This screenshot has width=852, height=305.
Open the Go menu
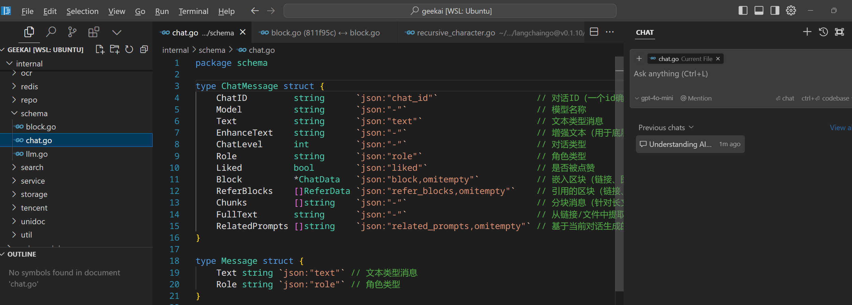(x=140, y=11)
